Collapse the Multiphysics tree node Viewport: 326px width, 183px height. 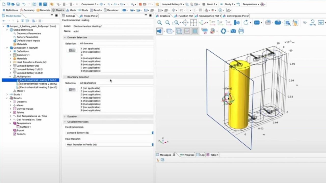tap(10, 77)
